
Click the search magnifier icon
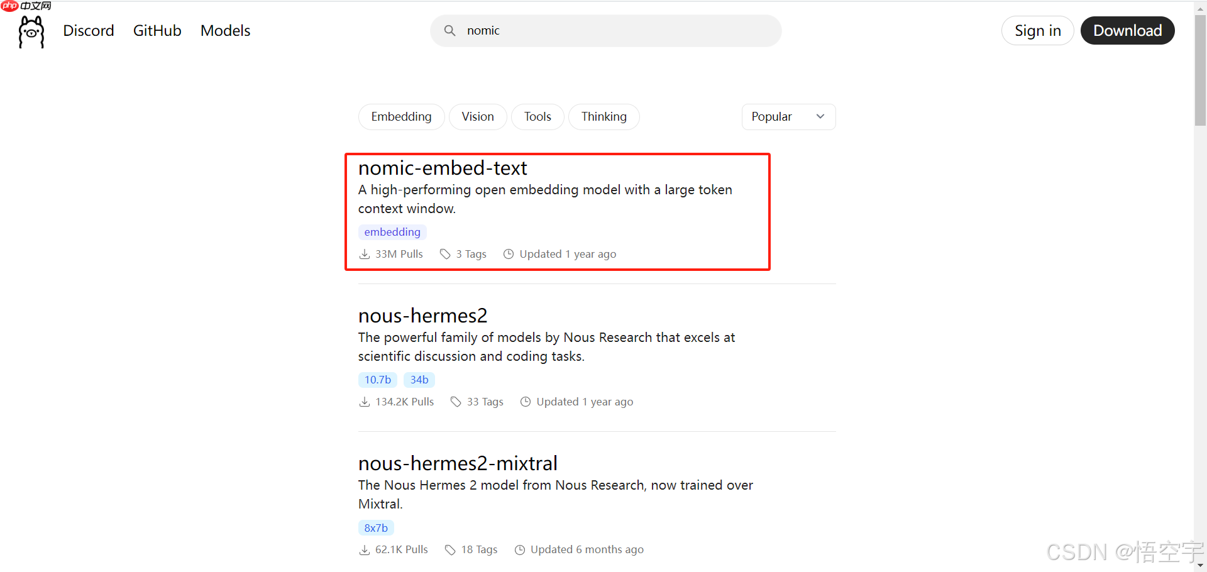click(449, 31)
